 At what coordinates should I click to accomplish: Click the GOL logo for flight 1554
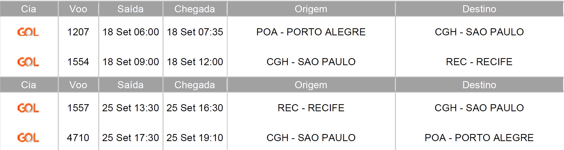coord(28,62)
